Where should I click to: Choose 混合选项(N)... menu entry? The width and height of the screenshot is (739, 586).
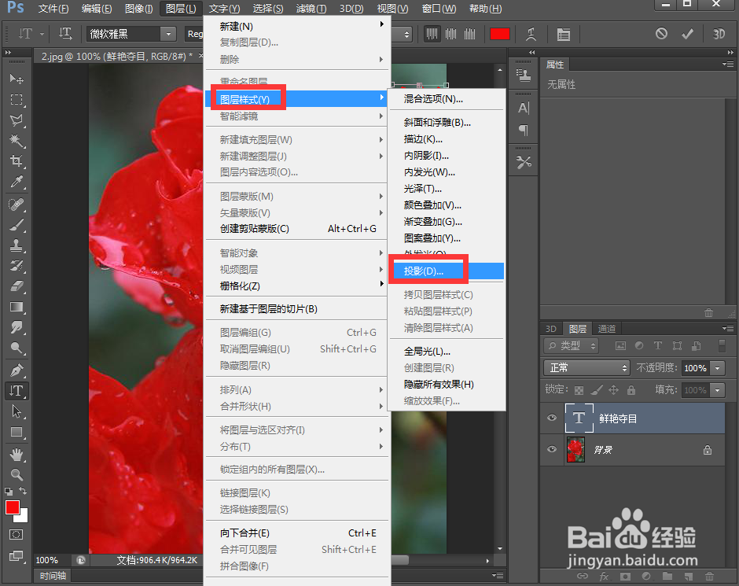click(x=447, y=99)
